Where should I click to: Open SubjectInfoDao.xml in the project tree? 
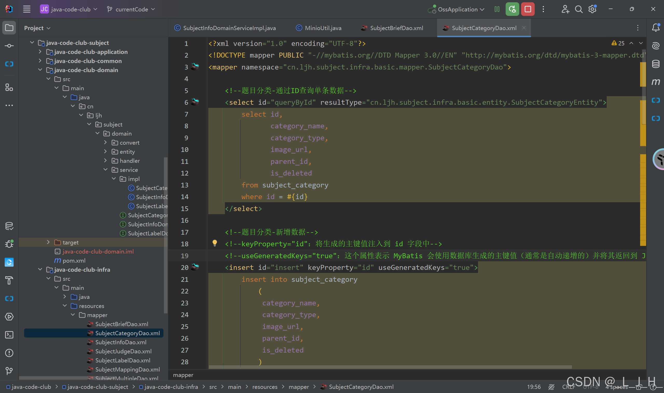[121, 342]
